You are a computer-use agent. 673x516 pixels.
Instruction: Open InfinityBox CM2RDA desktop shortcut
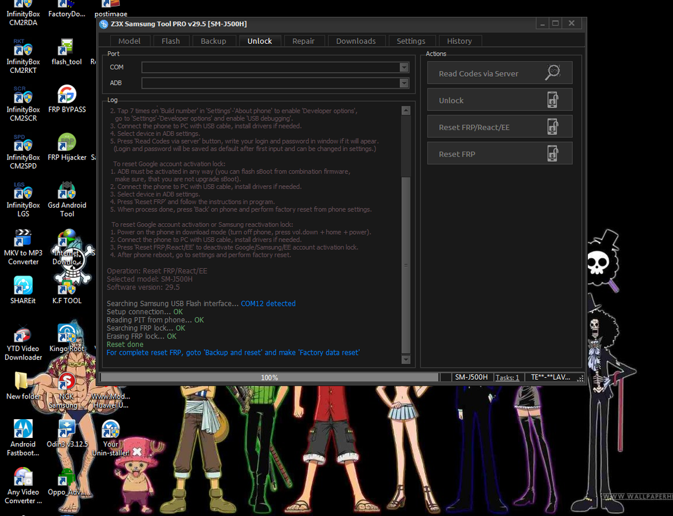pos(23,13)
